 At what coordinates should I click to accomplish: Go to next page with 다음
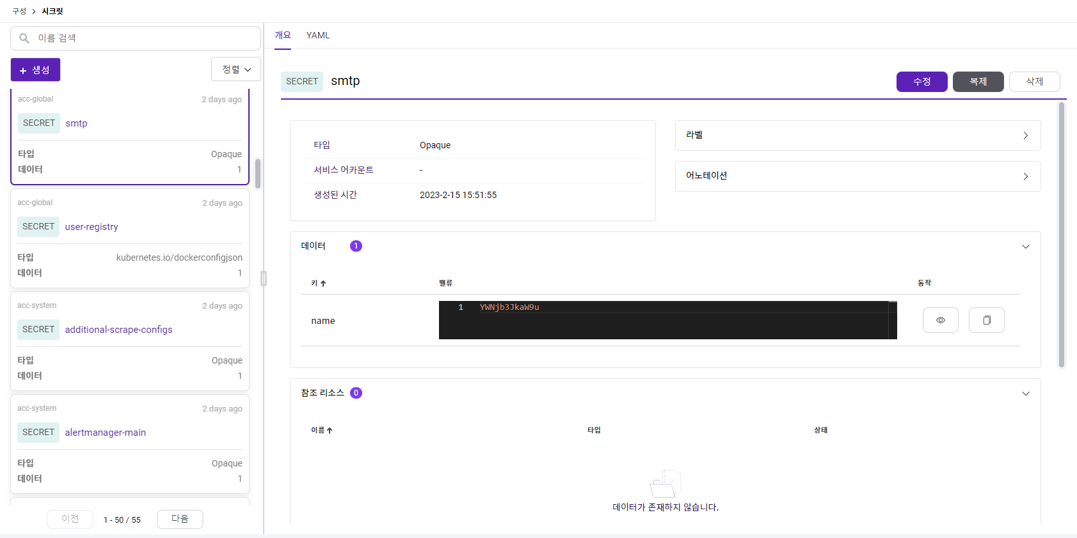180,519
